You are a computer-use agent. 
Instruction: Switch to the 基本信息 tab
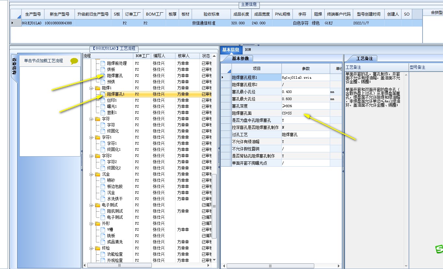(231, 50)
